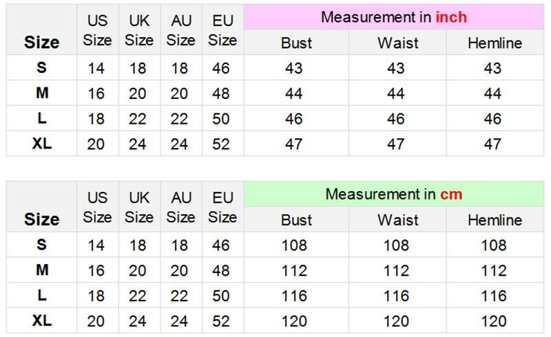Click hemline value 43 for size S
The height and width of the screenshot is (337, 551).
[493, 69]
